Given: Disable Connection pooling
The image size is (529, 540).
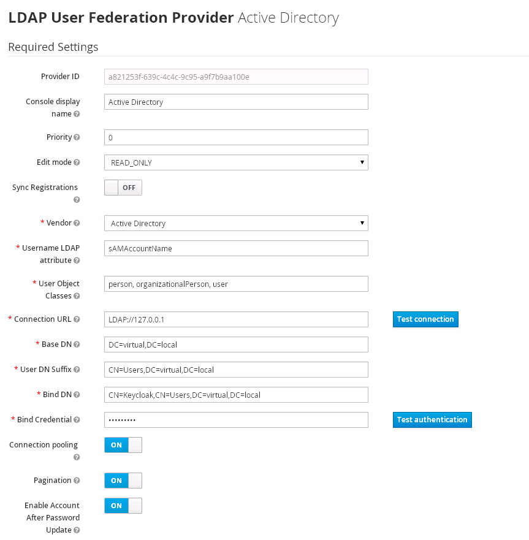Looking at the screenshot, I should (x=123, y=444).
